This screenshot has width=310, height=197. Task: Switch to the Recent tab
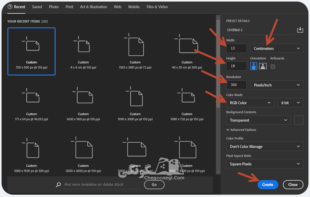[16, 7]
